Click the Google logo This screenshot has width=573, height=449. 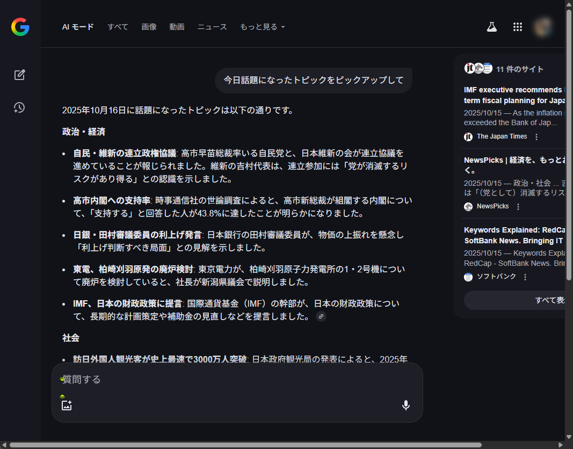pos(20,27)
